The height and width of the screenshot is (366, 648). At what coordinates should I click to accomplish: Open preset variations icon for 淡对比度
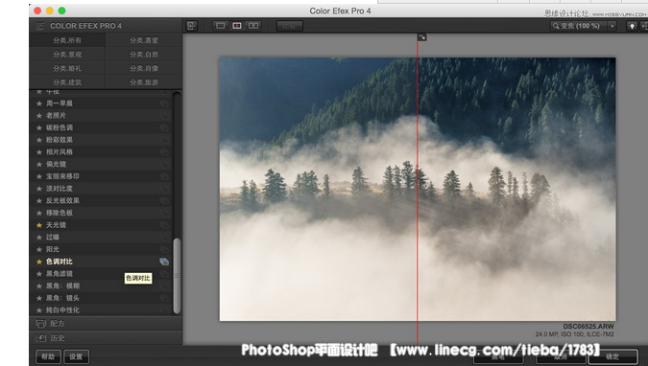point(164,189)
